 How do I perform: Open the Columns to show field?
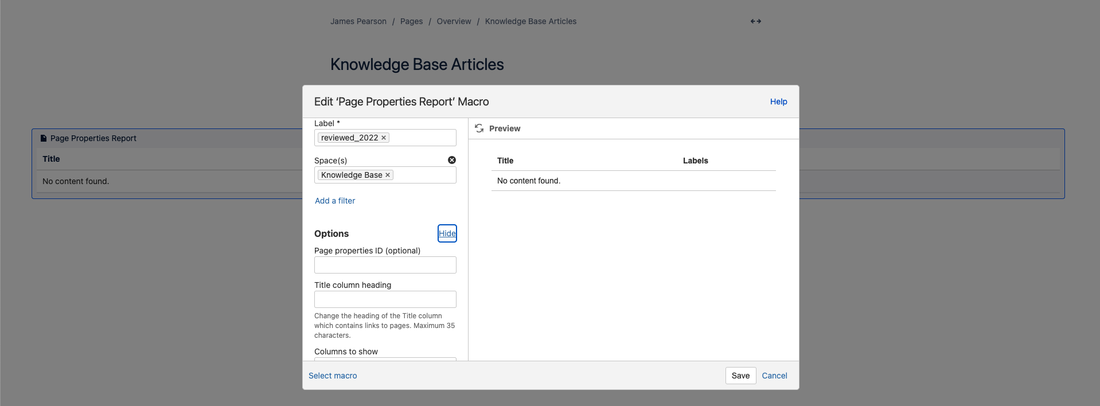pyautogui.click(x=385, y=359)
